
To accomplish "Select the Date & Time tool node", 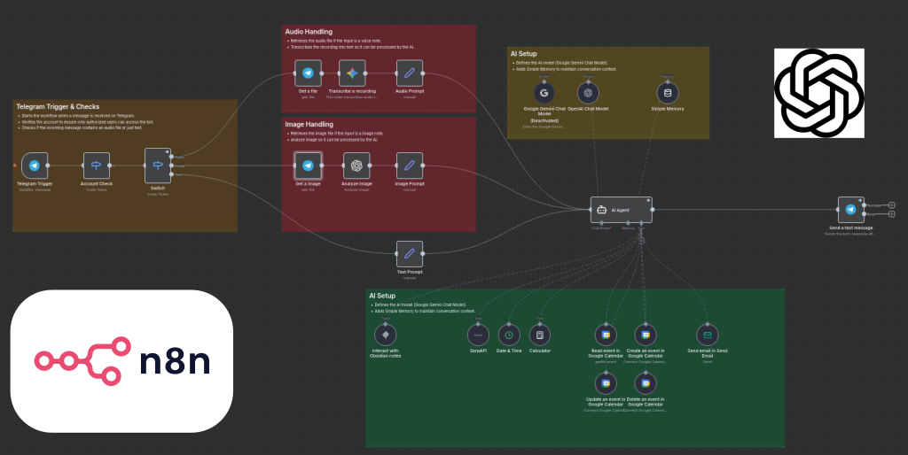I will (509, 335).
